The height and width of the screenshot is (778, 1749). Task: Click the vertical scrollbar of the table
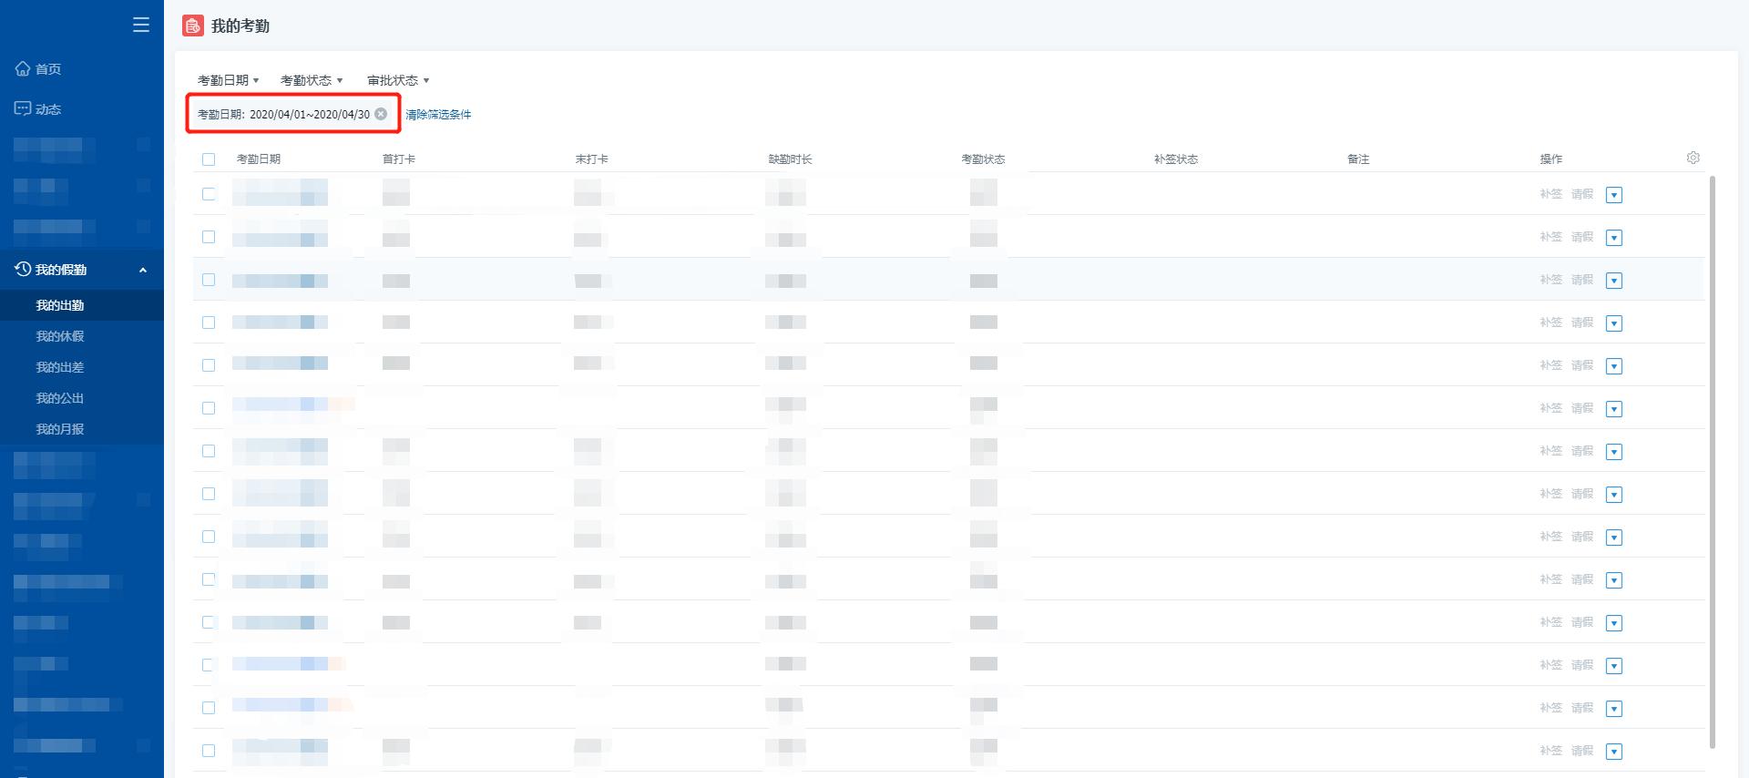tap(1712, 456)
